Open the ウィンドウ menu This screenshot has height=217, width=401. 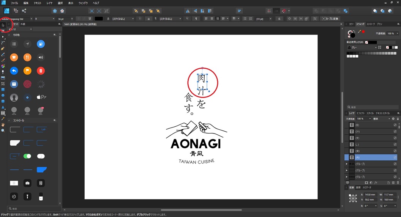coord(83,3)
